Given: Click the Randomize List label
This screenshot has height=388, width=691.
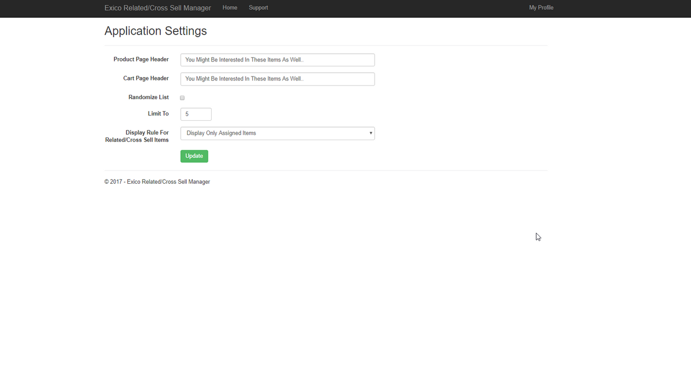Looking at the screenshot, I should point(148,98).
